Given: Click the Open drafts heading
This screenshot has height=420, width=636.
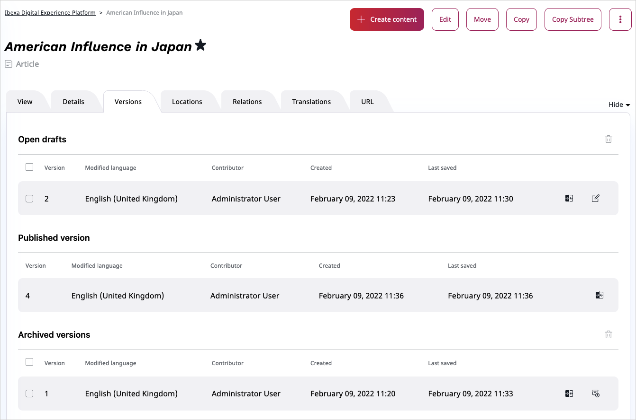Looking at the screenshot, I should click(x=42, y=140).
